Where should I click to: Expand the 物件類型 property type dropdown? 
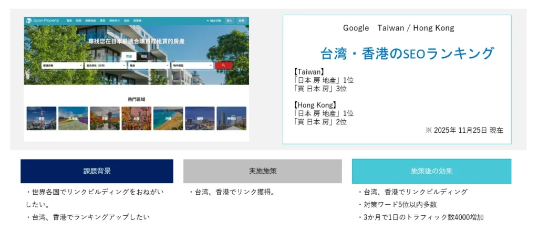pyautogui.click(x=191, y=65)
